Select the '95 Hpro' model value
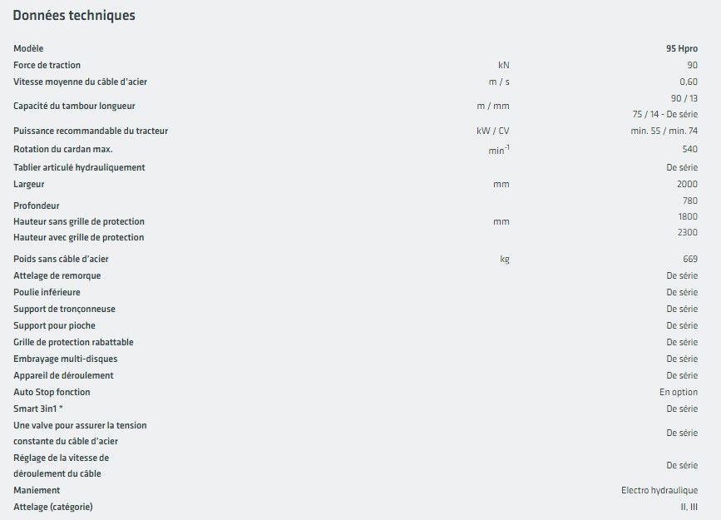 tap(681, 49)
